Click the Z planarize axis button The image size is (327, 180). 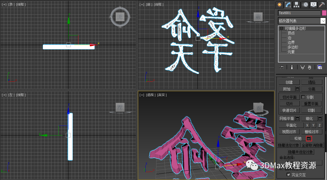pyautogui.click(x=319, y=125)
